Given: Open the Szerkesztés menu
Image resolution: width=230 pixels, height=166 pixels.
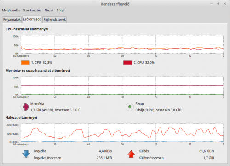Looking at the screenshot, I should 32,11.
